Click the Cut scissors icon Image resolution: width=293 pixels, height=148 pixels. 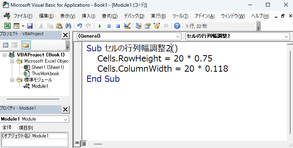[41, 26]
